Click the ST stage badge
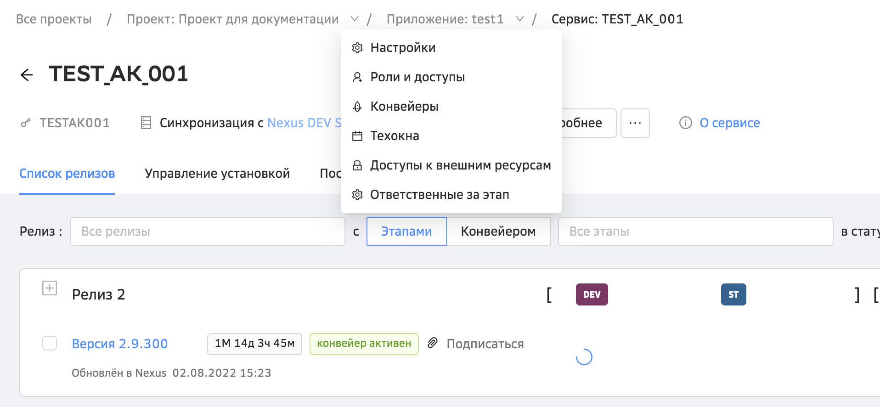880x407 pixels. (x=733, y=294)
